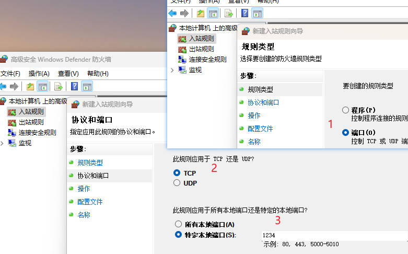The width and height of the screenshot is (408, 254).
Task: Select 入站规则 label in the upper window tree
Action: click(202, 39)
